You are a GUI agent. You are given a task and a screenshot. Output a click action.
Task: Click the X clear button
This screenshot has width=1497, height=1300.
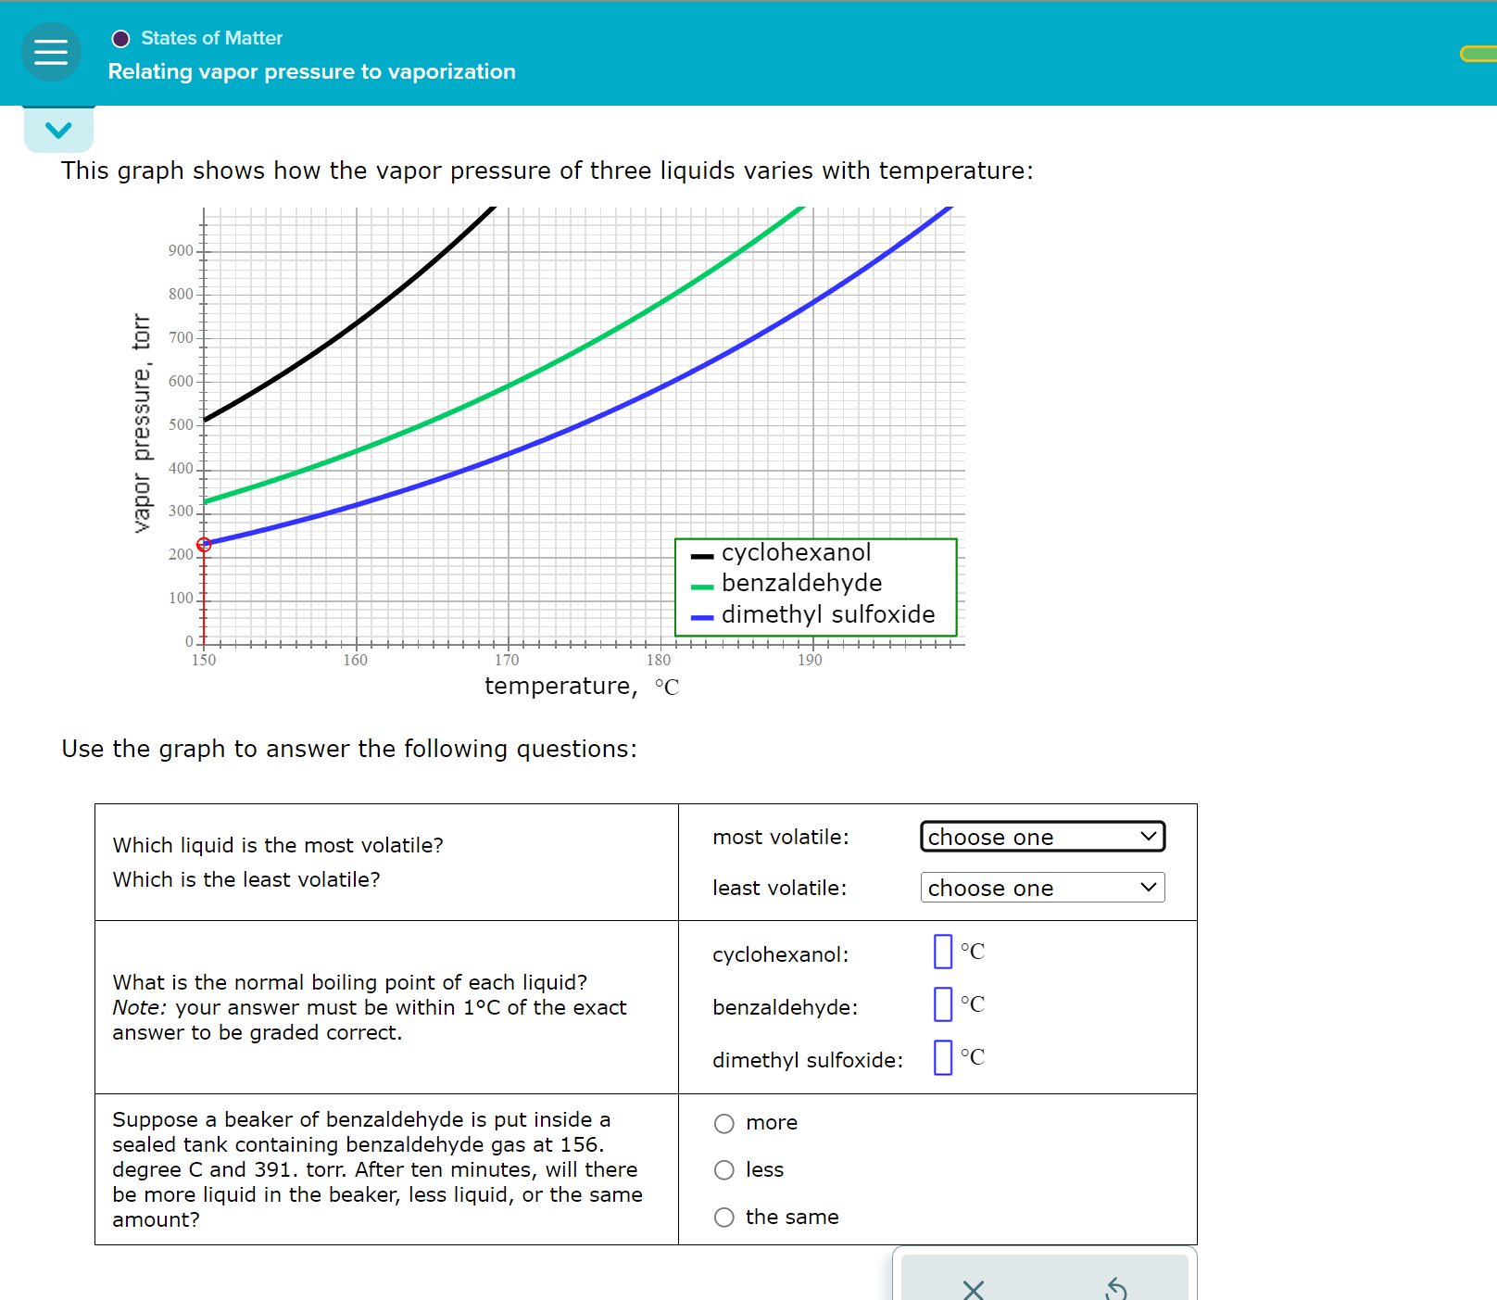[973, 1289]
